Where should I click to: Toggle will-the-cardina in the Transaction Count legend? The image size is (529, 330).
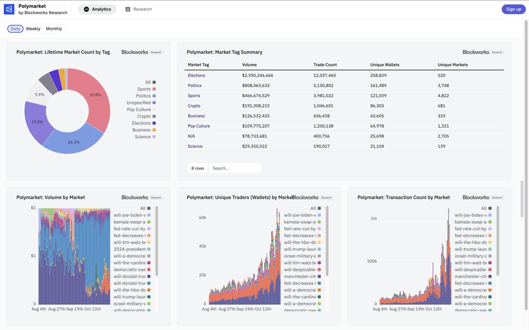pyautogui.click(x=473, y=297)
